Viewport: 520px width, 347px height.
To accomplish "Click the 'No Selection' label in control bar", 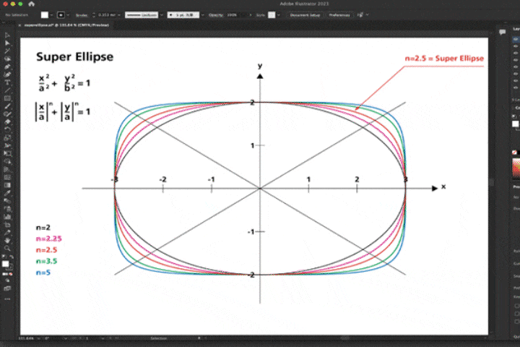I will click(17, 15).
